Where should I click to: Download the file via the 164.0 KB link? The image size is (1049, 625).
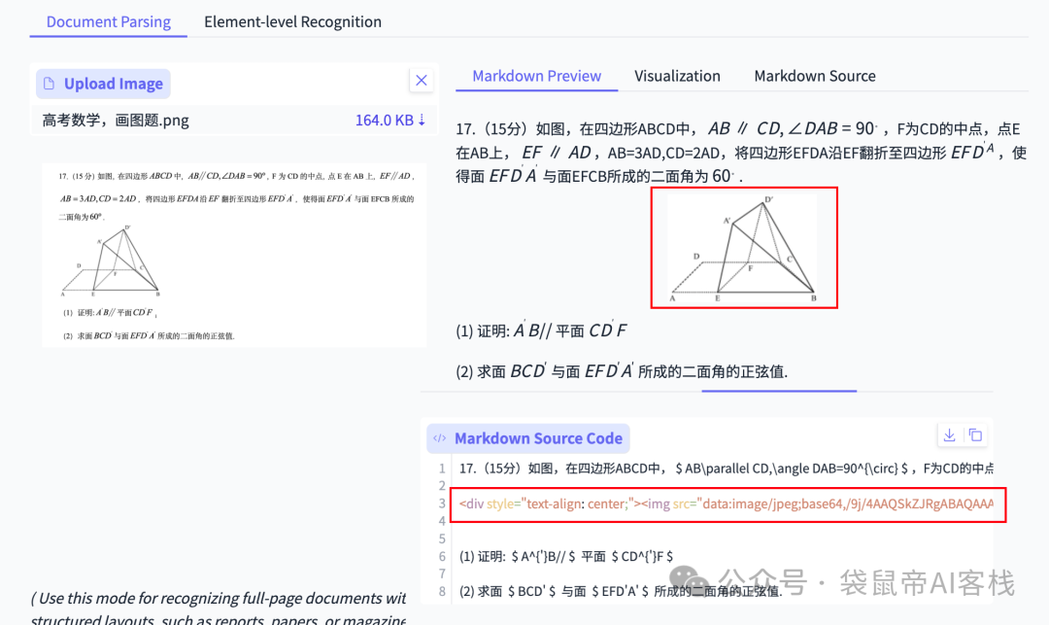pyautogui.click(x=390, y=121)
